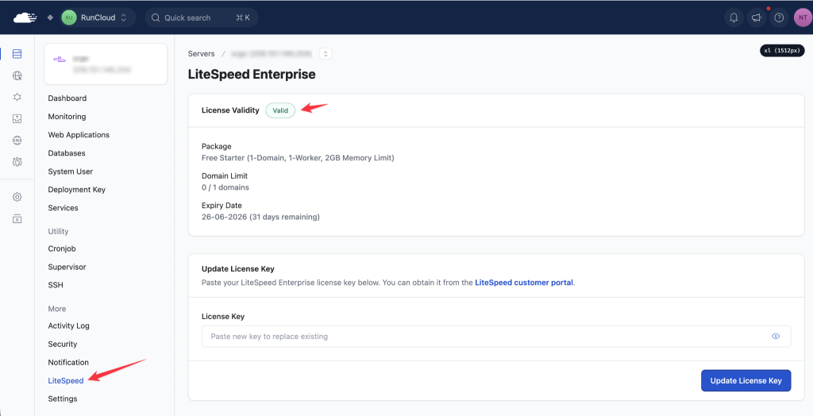Open the billing archive rail icon
Viewport: 813px width, 416px height.
click(17, 219)
